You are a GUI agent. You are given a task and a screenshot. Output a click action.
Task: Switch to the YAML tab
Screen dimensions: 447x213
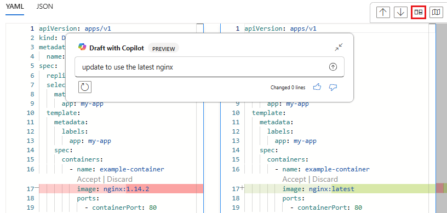point(15,7)
